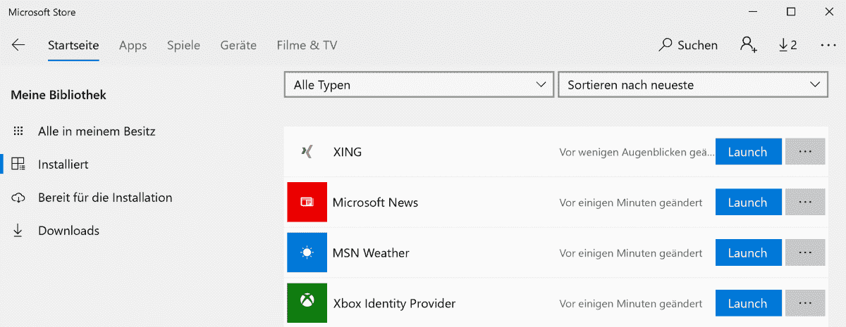Screen dimensions: 846x327
Task: Click the MSN Weather blue tile icon
Action: coord(307,252)
